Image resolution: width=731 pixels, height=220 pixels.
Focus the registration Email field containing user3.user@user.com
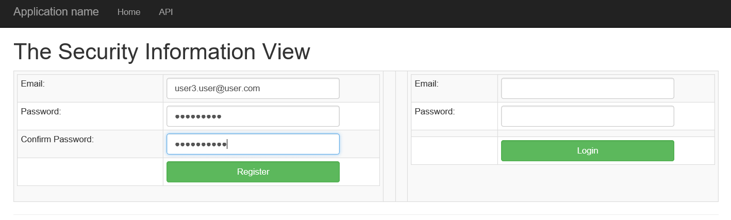click(253, 88)
